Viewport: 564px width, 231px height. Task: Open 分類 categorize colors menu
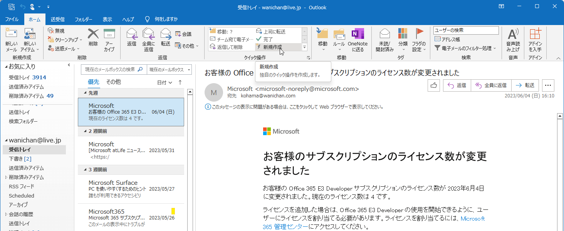point(403,40)
